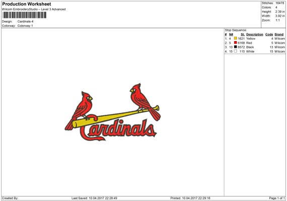The width and height of the screenshot is (287, 201).
Task: Click the Colorway 1 label
Action: coord(25,26)
